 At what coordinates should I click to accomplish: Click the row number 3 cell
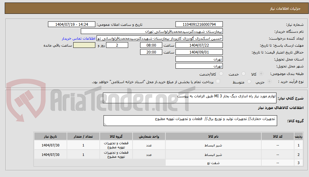click(298, 163)
